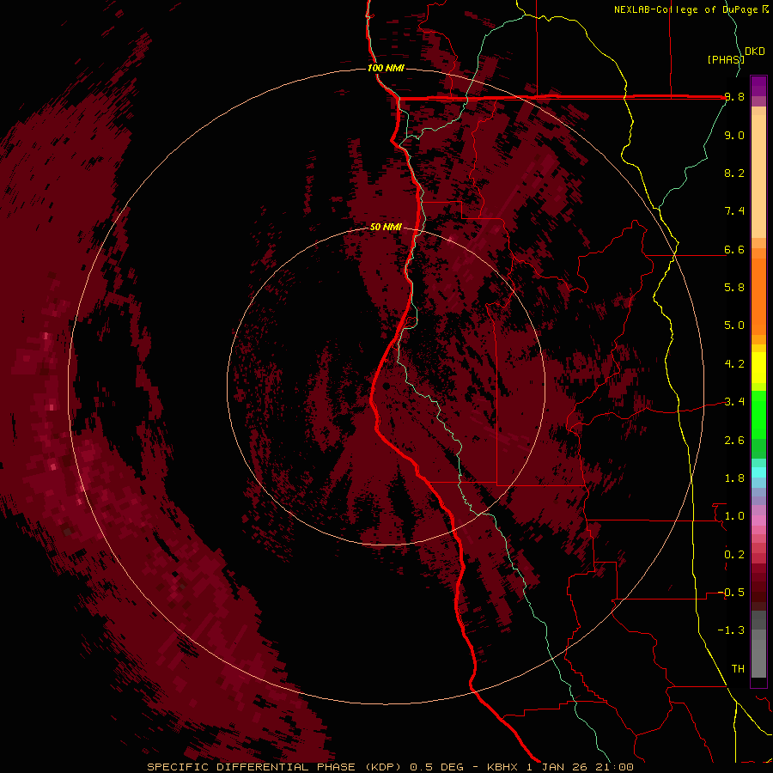Screen dimensions: 773x773
Task: Pick the bright green band on color bar
Action: 758,415
